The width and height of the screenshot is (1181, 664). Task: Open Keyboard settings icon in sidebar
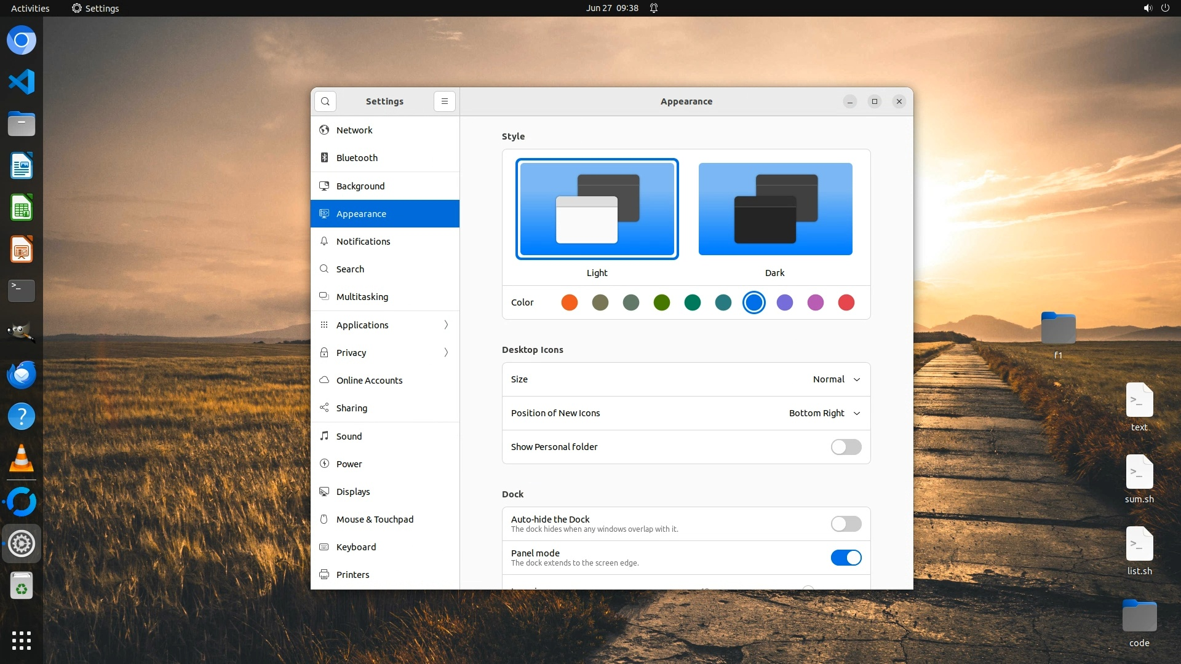[x=324, y=547]
